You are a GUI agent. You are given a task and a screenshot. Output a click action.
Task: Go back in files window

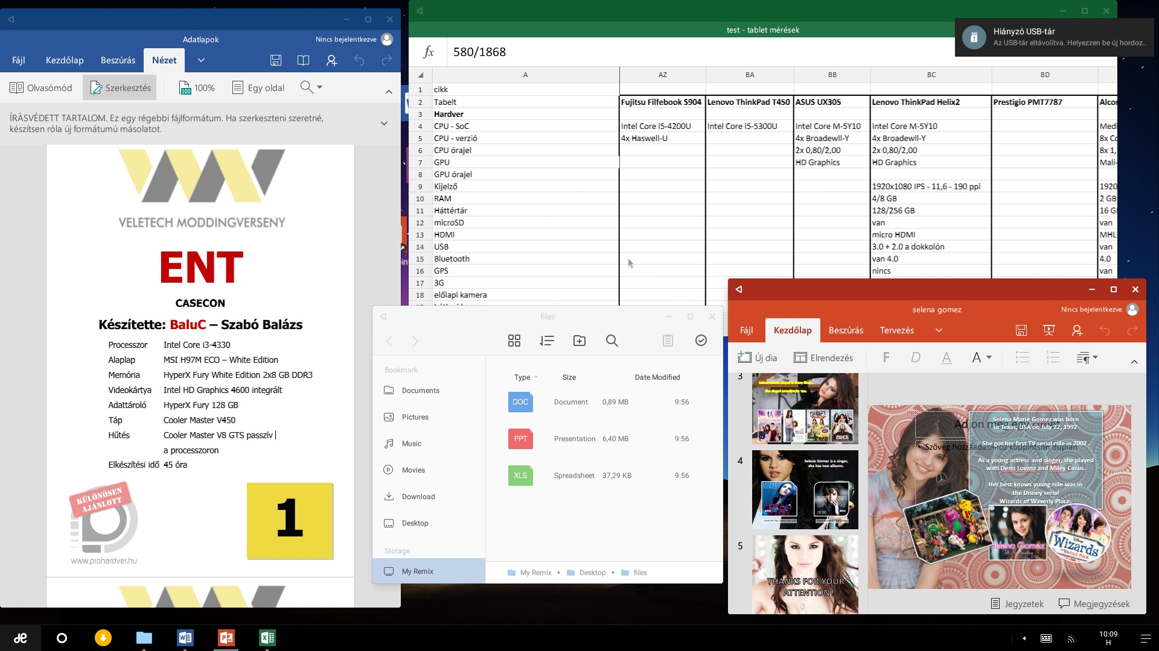pyautogui.click(x=389, y=341)
